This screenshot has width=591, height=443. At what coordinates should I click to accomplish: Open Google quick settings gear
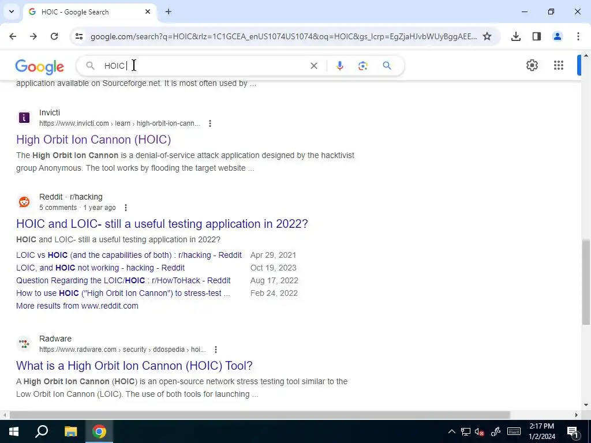[532, 65]
